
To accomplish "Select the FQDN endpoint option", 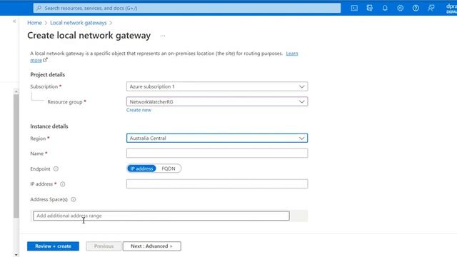I will (169, 168).
